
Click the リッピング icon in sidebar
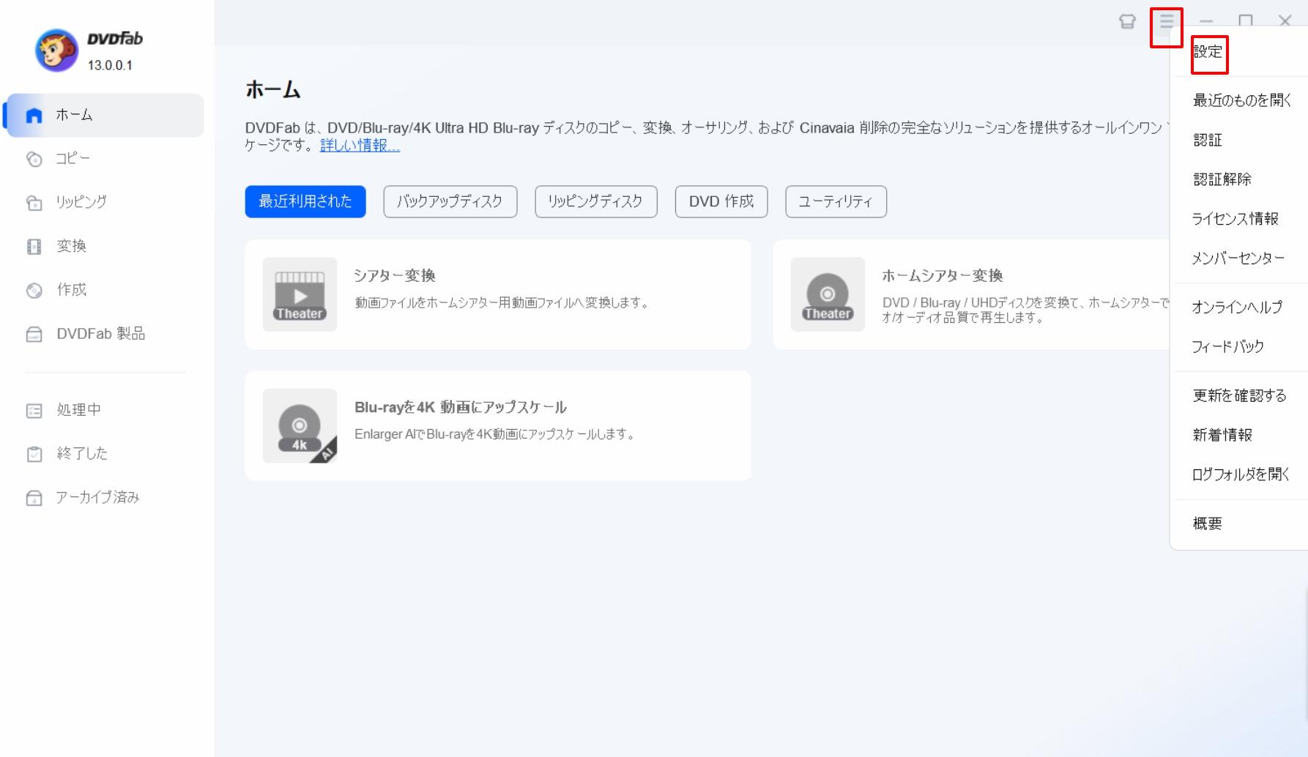[34, 203]
